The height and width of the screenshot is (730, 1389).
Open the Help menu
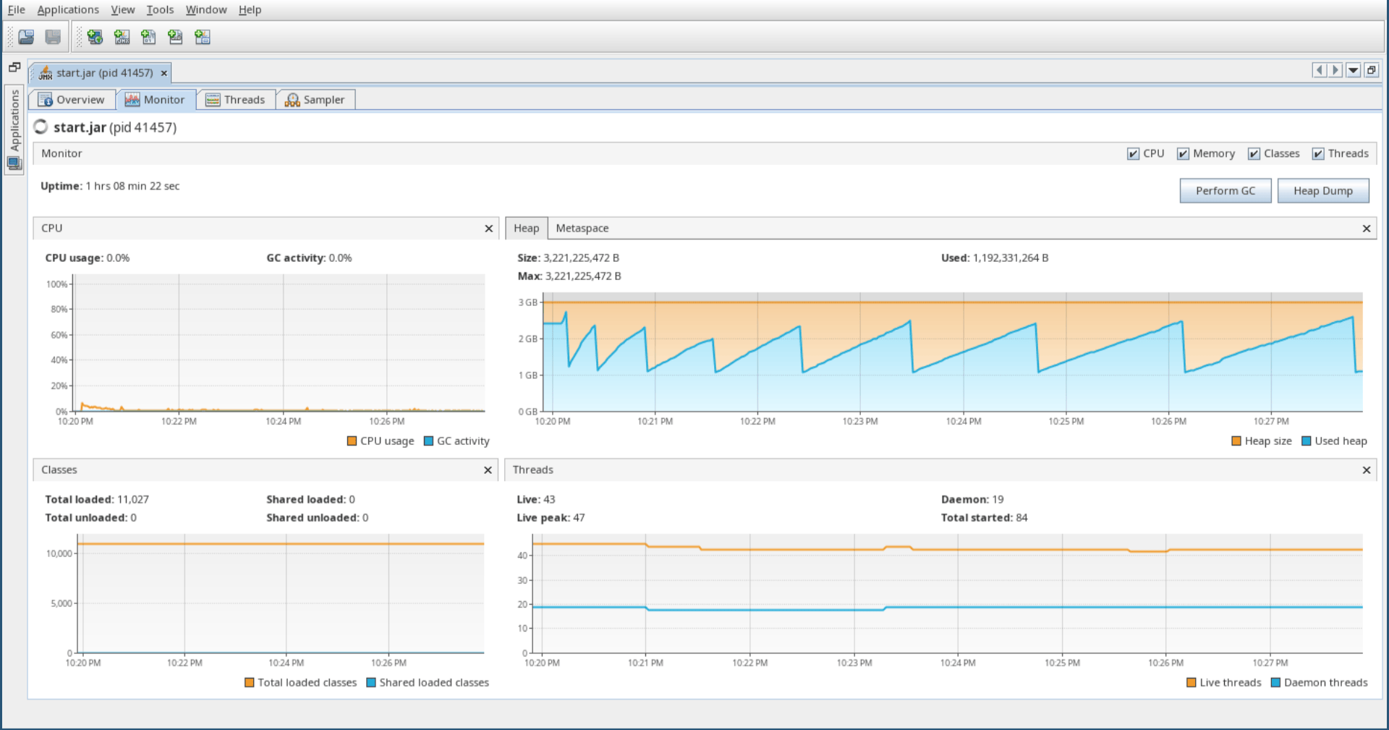coord(250,9)
